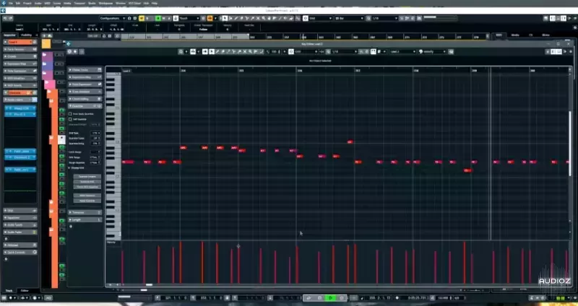This screenshot has width=578, height=306.
Task: Toggle bypass on Audio Inserts section header
Action: coord(35,100)
